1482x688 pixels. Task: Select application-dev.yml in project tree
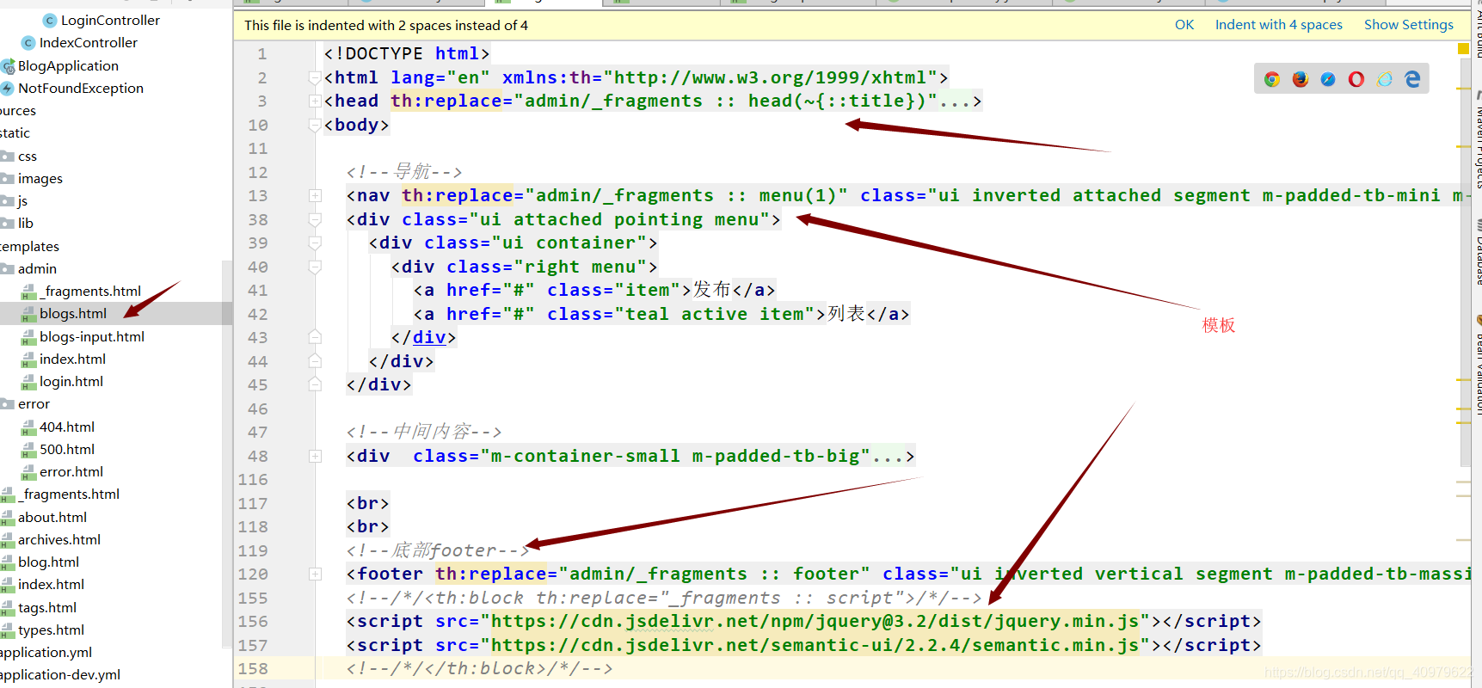point(60,675)
